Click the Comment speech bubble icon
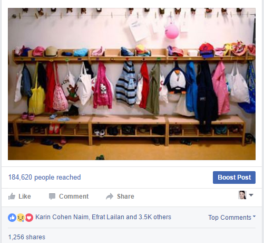 click(52, 197)
